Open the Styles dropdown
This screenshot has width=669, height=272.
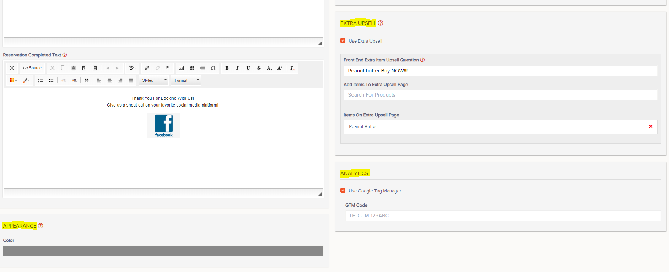click(154, 81)
